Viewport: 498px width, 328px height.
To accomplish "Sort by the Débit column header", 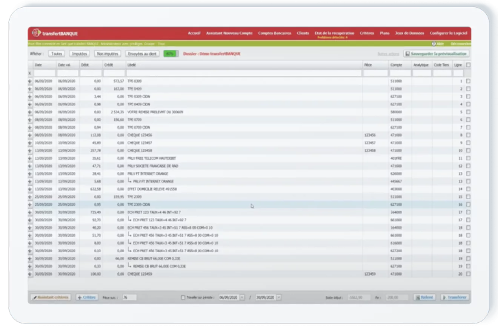I will (91, 65).
